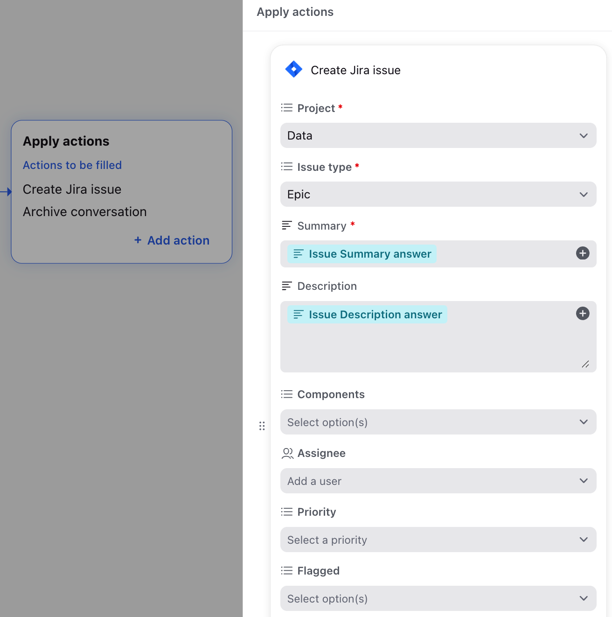Select Create Jira issue in workflow node
This screenshot has width=612, height=617.
(x=72, y=189)
